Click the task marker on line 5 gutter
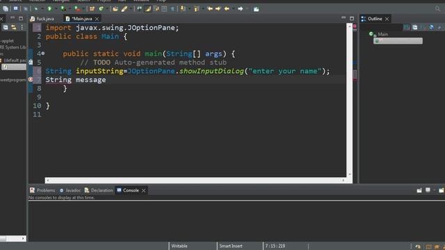This screenshot has height=250, width=445. [x=31, y=62]
